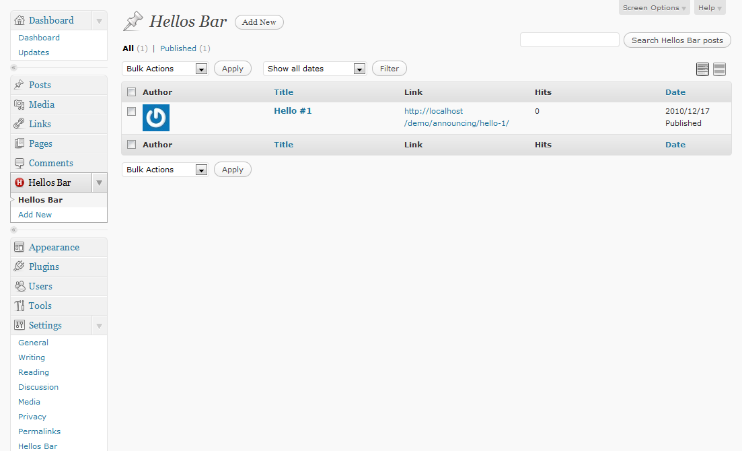The width and height of the screenshot is (742, 451).
Task: Show All posts filter link
Action: (x=128, y=48)
